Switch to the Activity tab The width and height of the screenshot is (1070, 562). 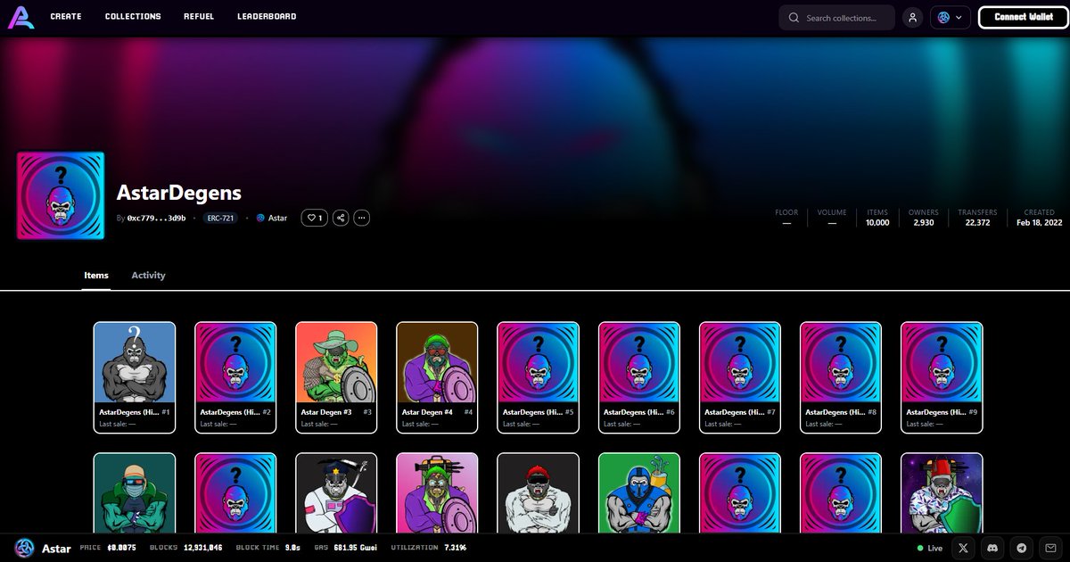148,276
